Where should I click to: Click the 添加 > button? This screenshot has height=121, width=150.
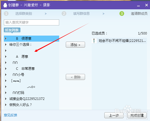tap(75, 45)
